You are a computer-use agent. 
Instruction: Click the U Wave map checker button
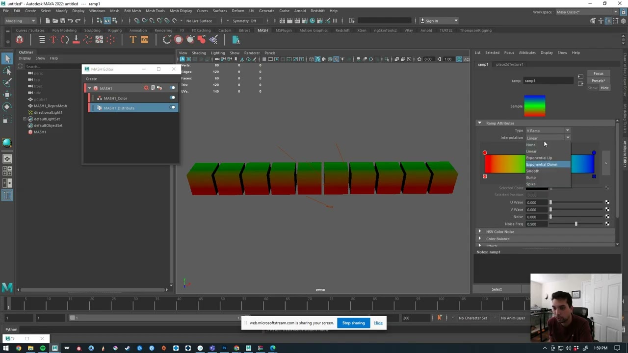point(607,202)
